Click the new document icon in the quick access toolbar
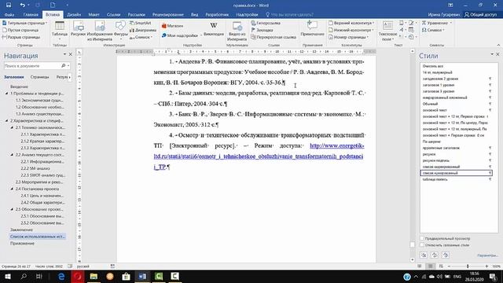Screen dimensions: 503x283 point(53,6)
